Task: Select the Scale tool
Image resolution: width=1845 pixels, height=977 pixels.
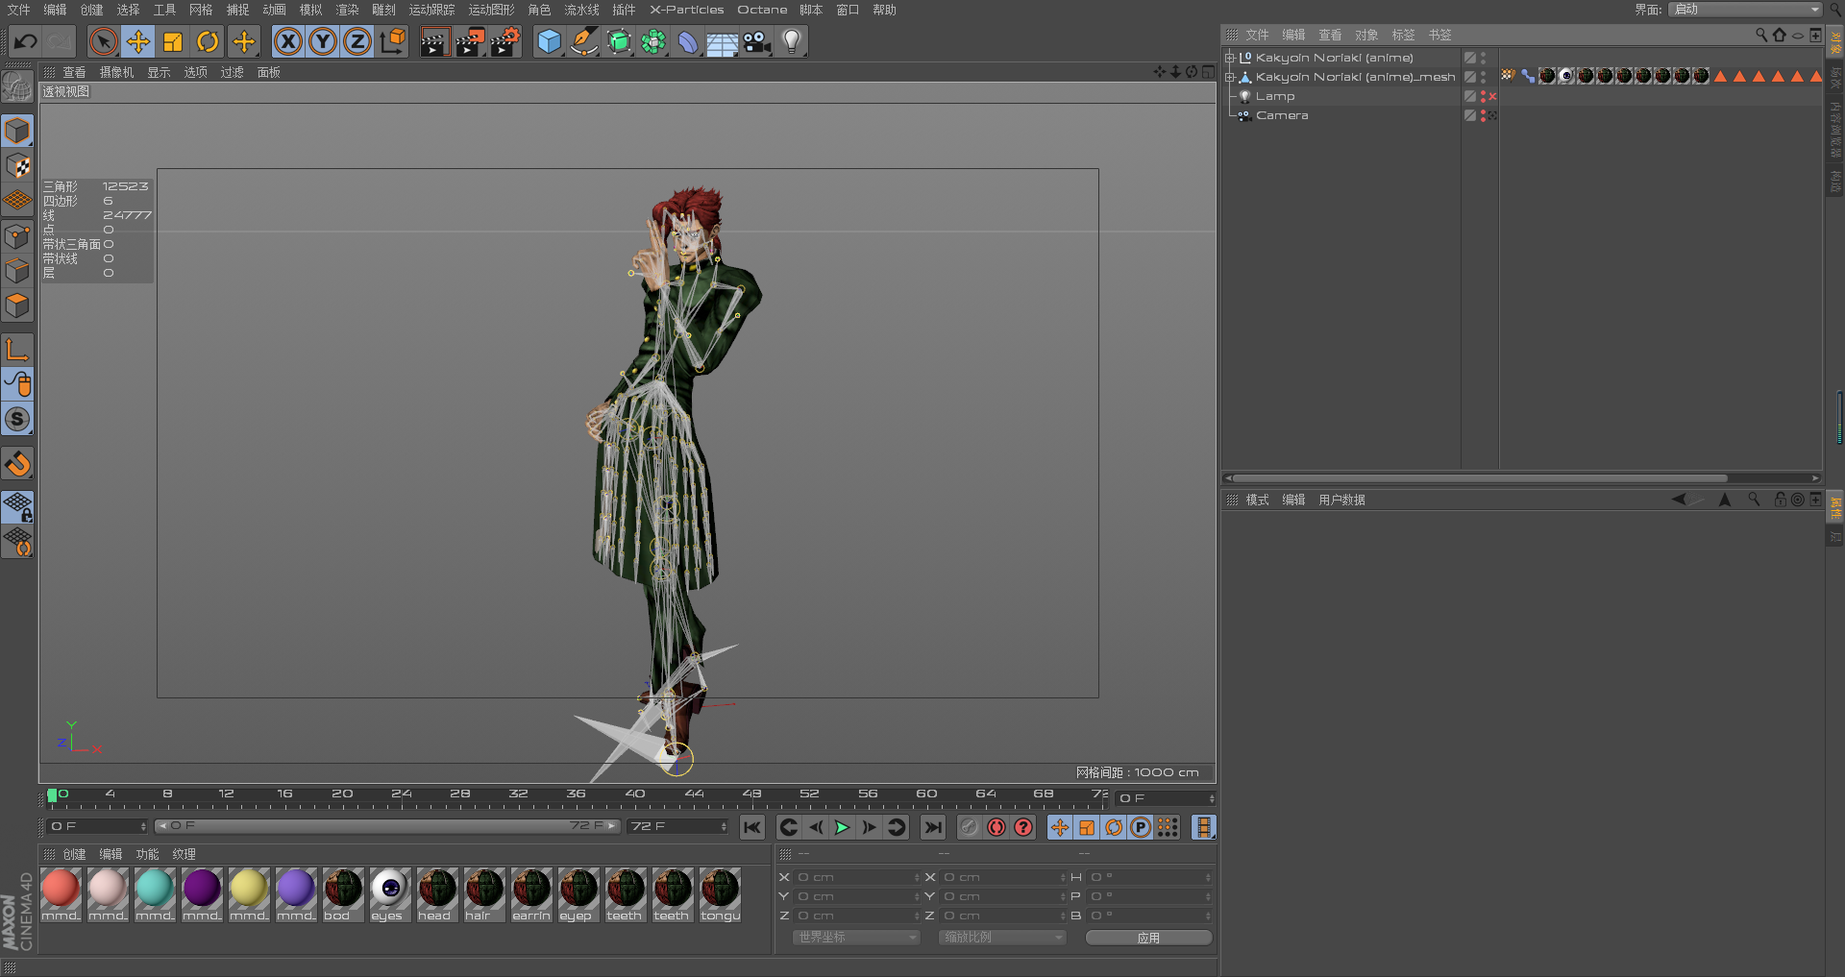Action: pos(173,41)
